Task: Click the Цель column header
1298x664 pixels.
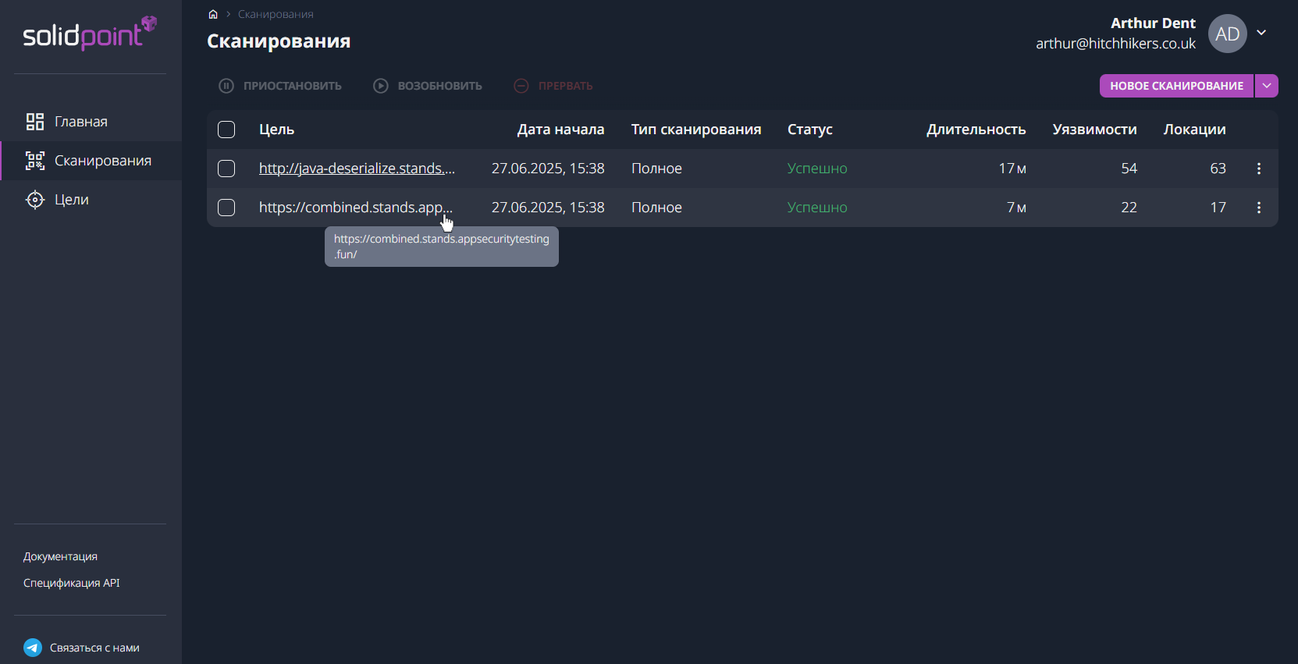Action: [276, 130]
